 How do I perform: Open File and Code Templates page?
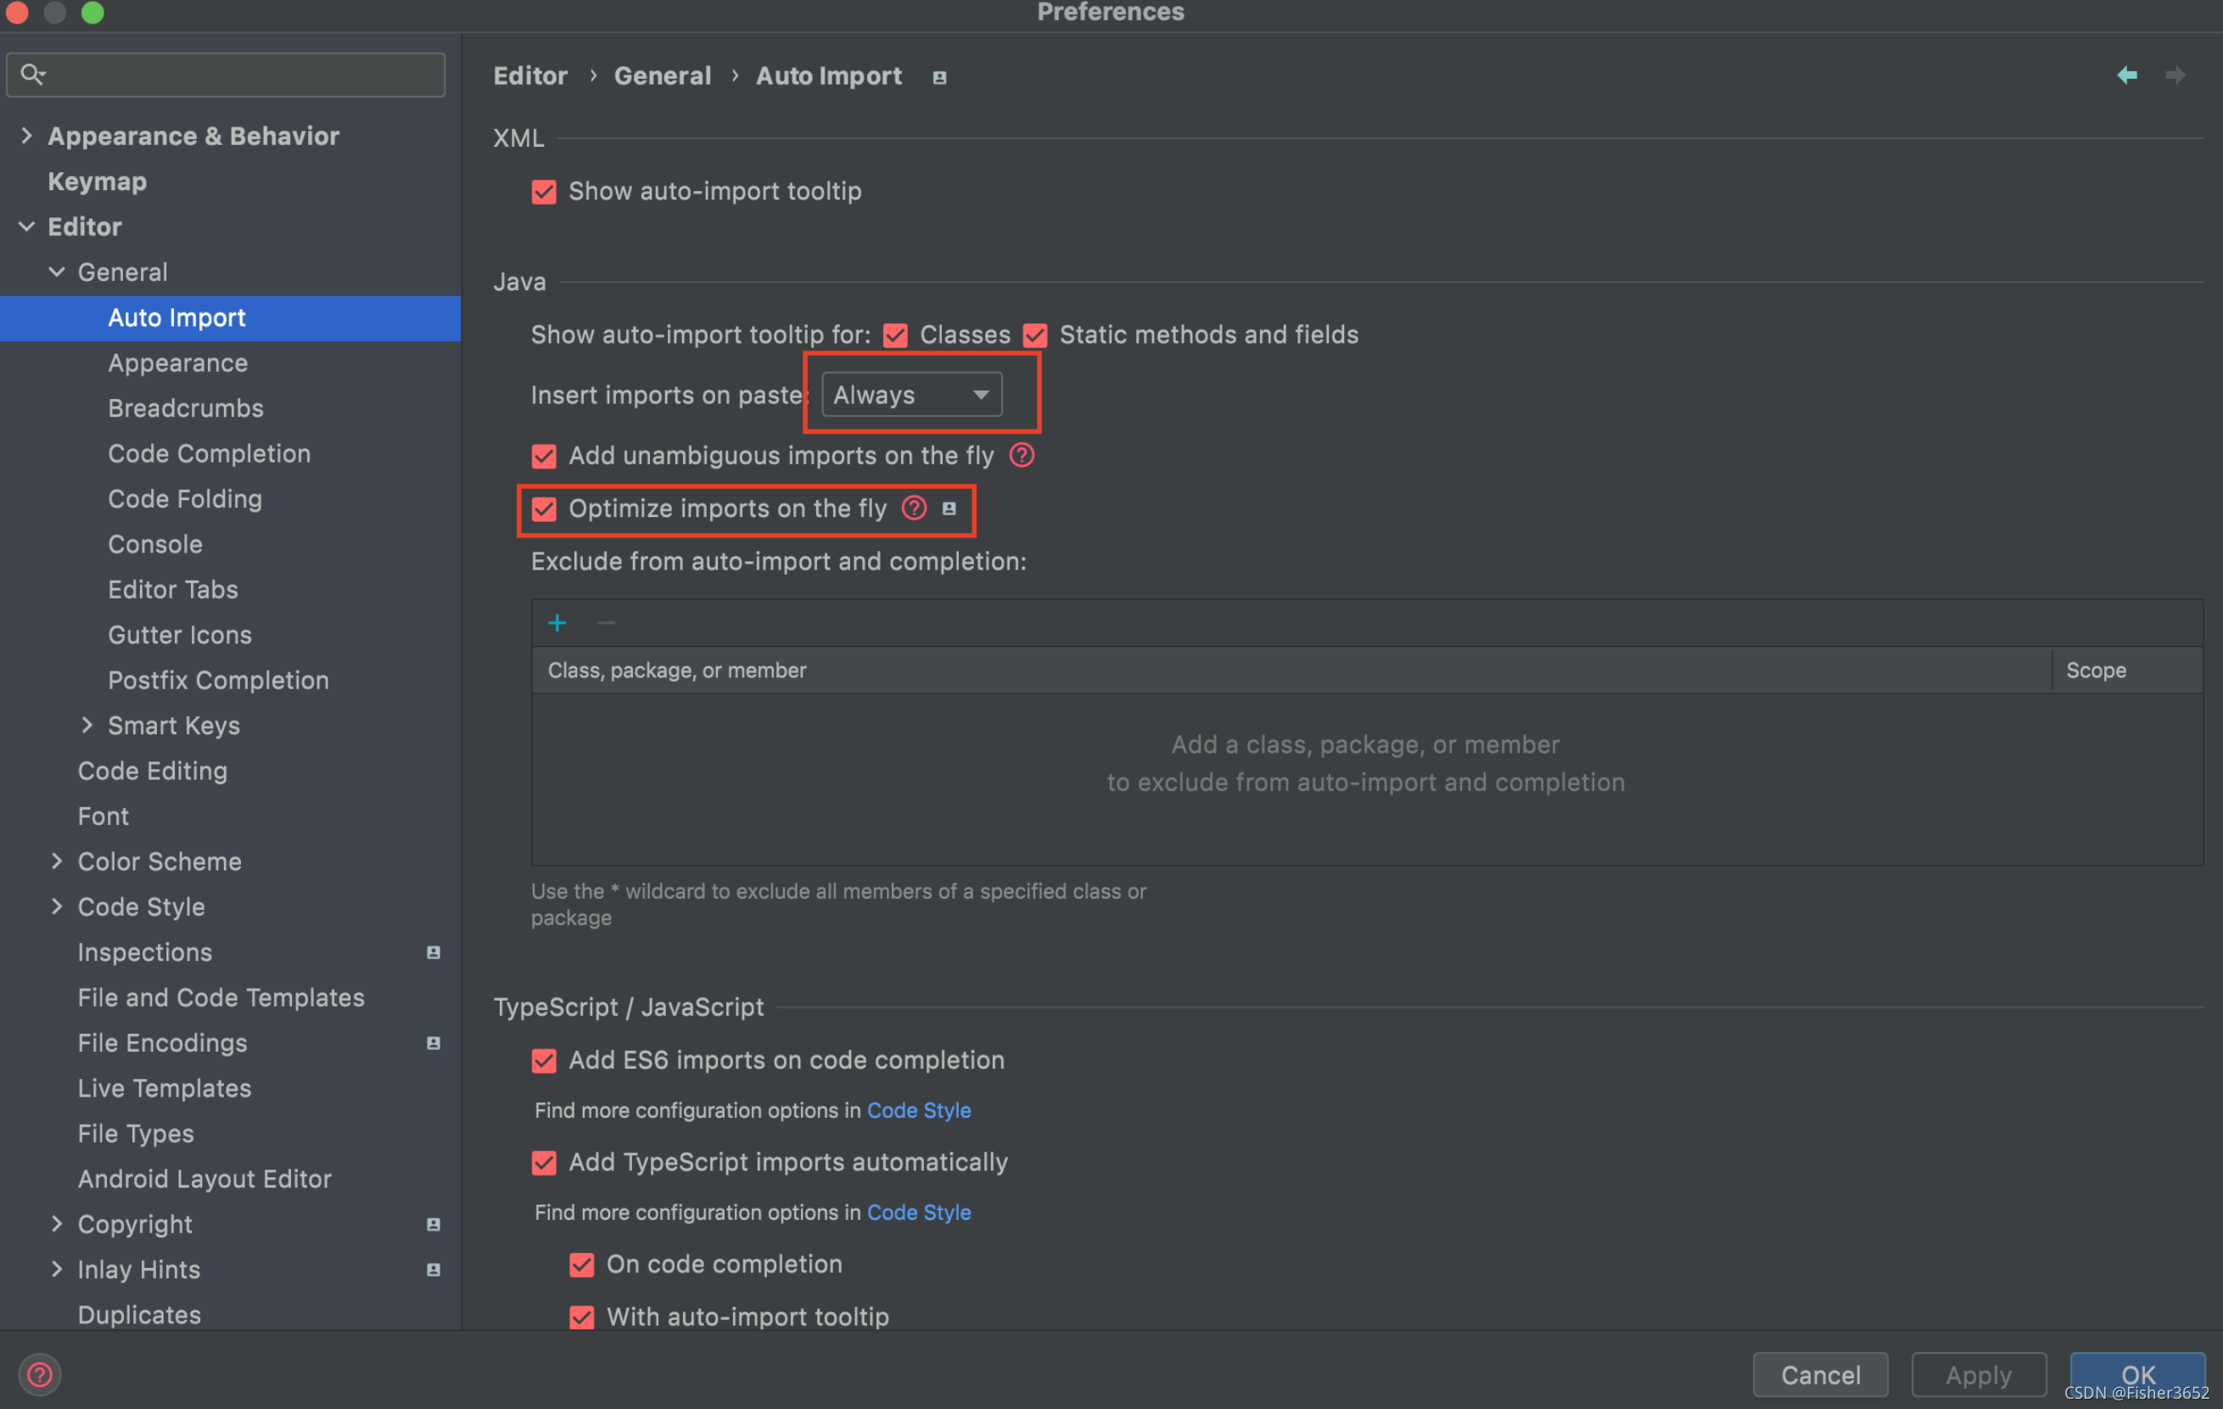point(221,997)
